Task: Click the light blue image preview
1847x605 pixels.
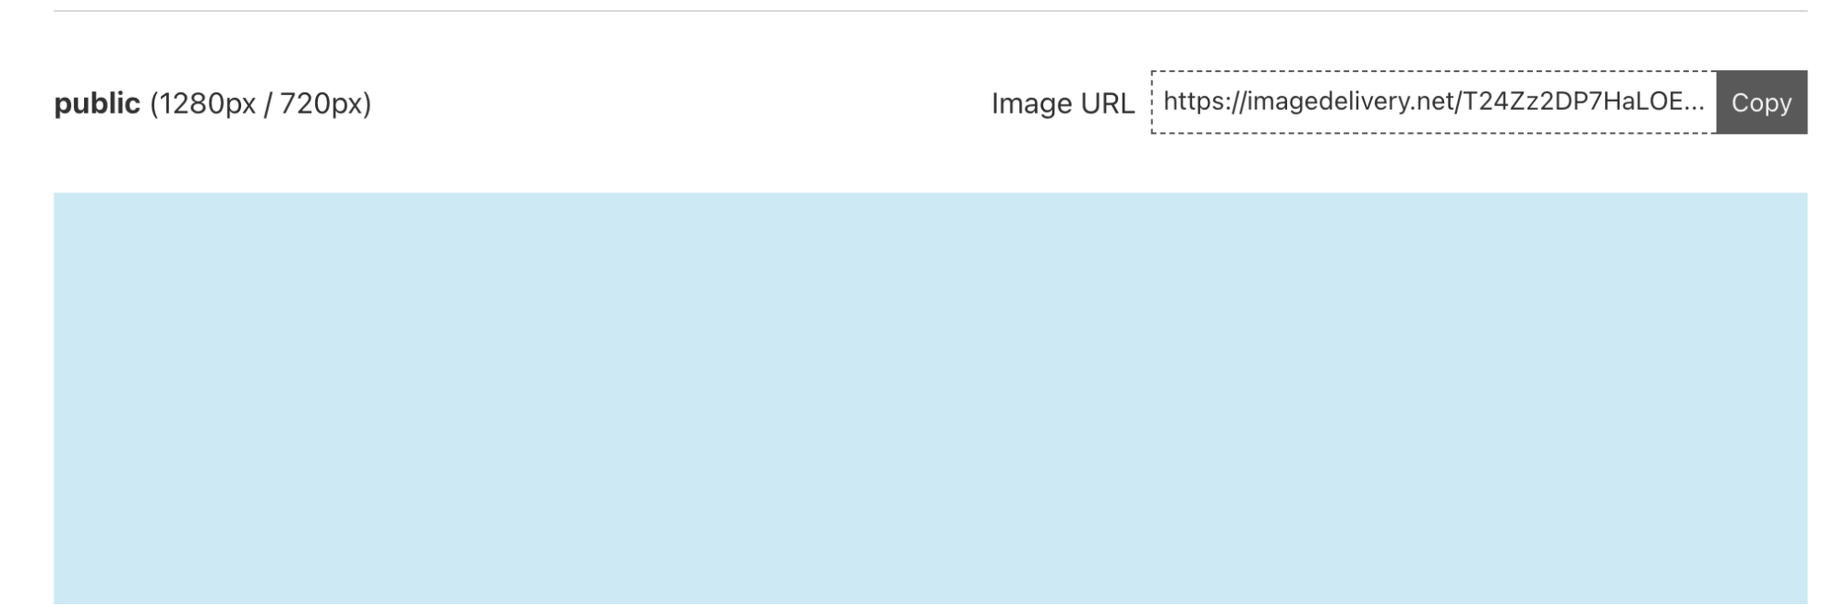Action: 930,397
